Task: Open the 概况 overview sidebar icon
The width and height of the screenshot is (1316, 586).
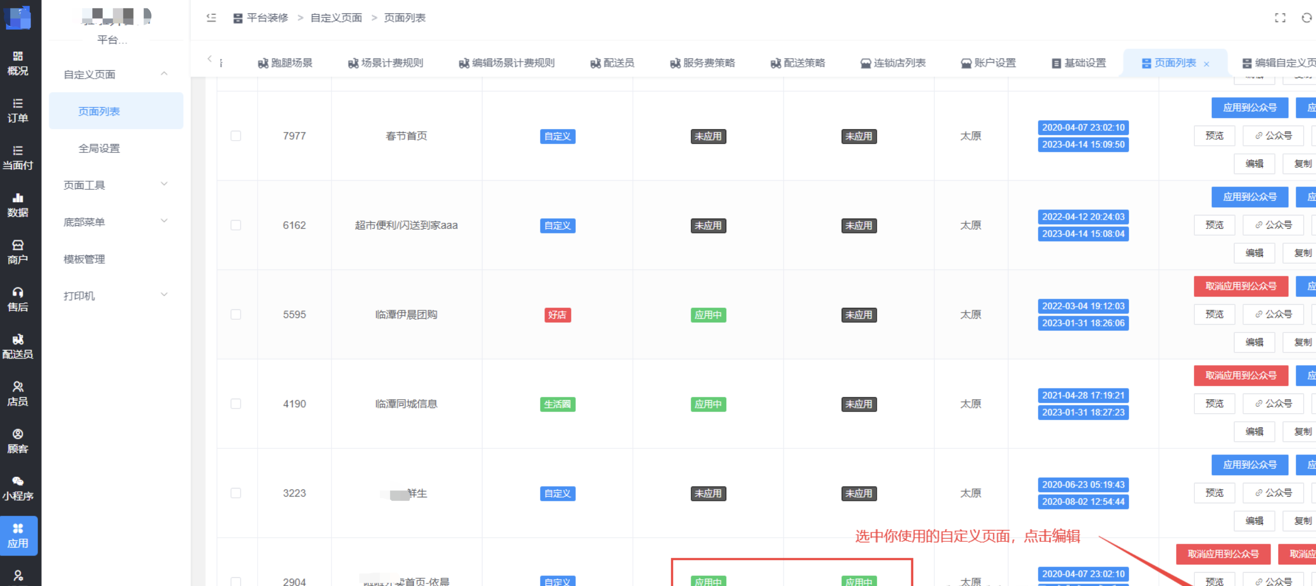Action: 17,63
